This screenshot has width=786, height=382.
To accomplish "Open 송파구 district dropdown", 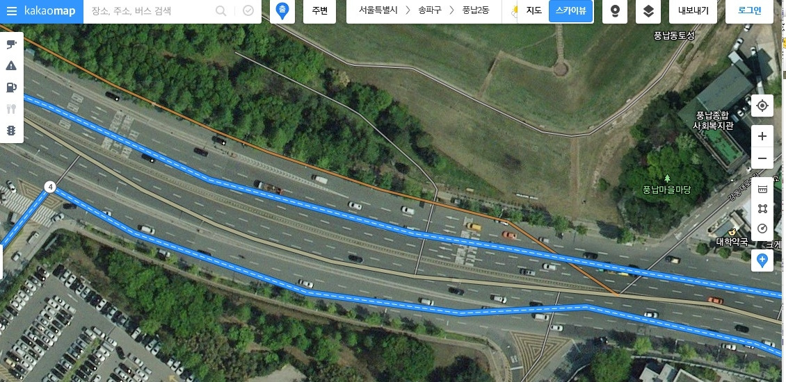I will pyautogui.click(x=430, y=10).
